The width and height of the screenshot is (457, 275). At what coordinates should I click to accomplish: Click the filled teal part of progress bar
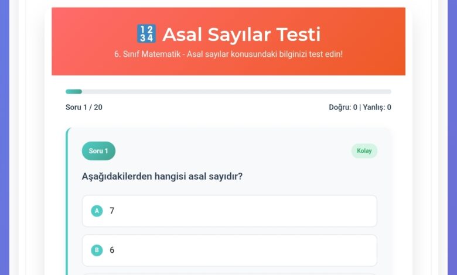coord(74,91)
